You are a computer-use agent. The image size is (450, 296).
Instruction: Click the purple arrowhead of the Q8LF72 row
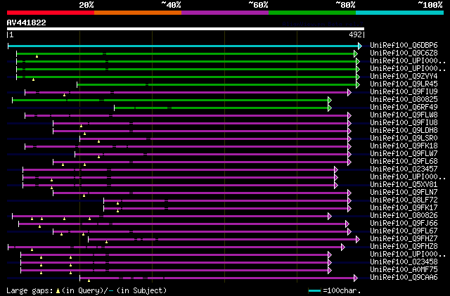(x=349, y=200)
